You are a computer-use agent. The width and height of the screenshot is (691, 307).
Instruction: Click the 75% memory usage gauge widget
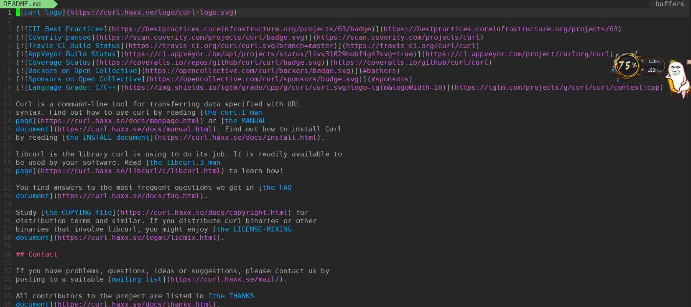pos(627,65)
